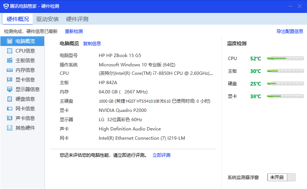
Task: Open 网卡信息 in the sidebar
Action: coord(22,109)
